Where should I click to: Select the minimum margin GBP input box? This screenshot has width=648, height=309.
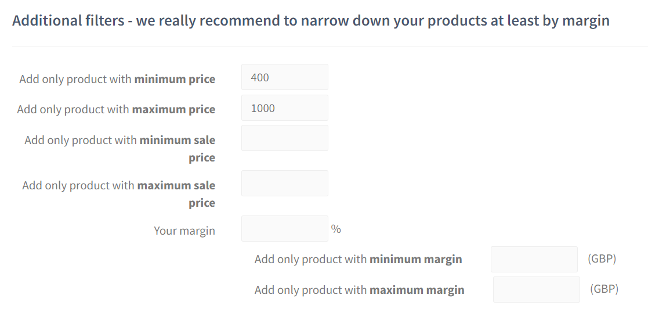534,259
